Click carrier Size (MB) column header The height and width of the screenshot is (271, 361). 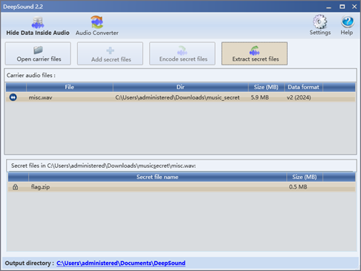266,87
